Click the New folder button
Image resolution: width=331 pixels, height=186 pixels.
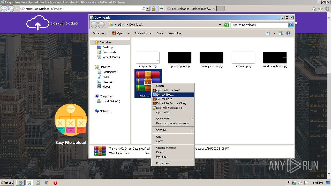tap(175, 33)
